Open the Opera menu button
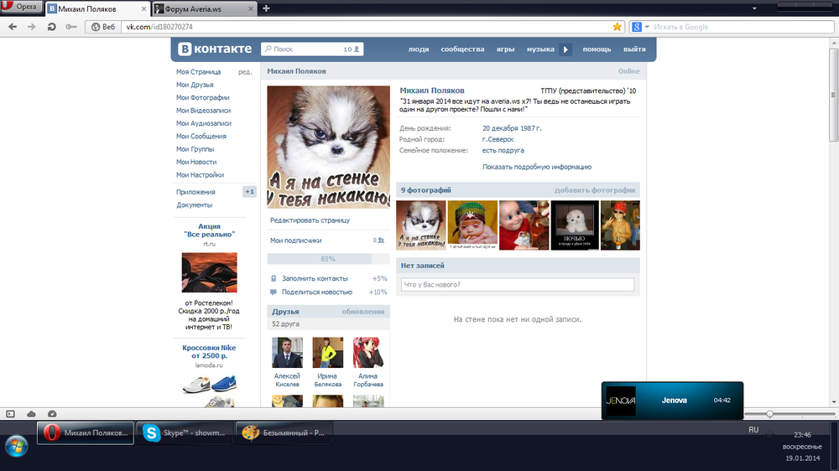Screen dimensions: 839x471 pyautogui.click(x=21, y=8)
